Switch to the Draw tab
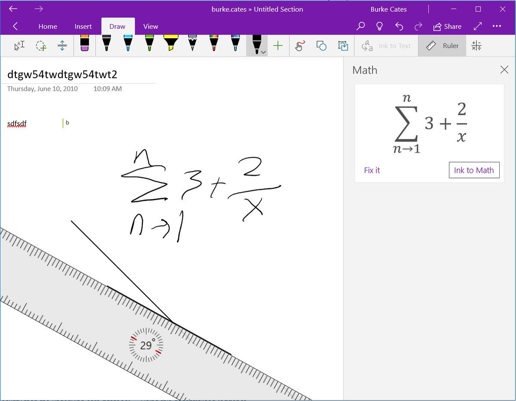The height and width of the screenshot is (401, 516). coord(117,26)
